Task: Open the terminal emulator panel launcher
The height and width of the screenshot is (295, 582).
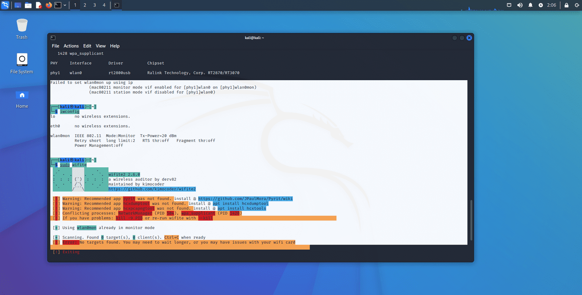Action: [x=58, y=5]
